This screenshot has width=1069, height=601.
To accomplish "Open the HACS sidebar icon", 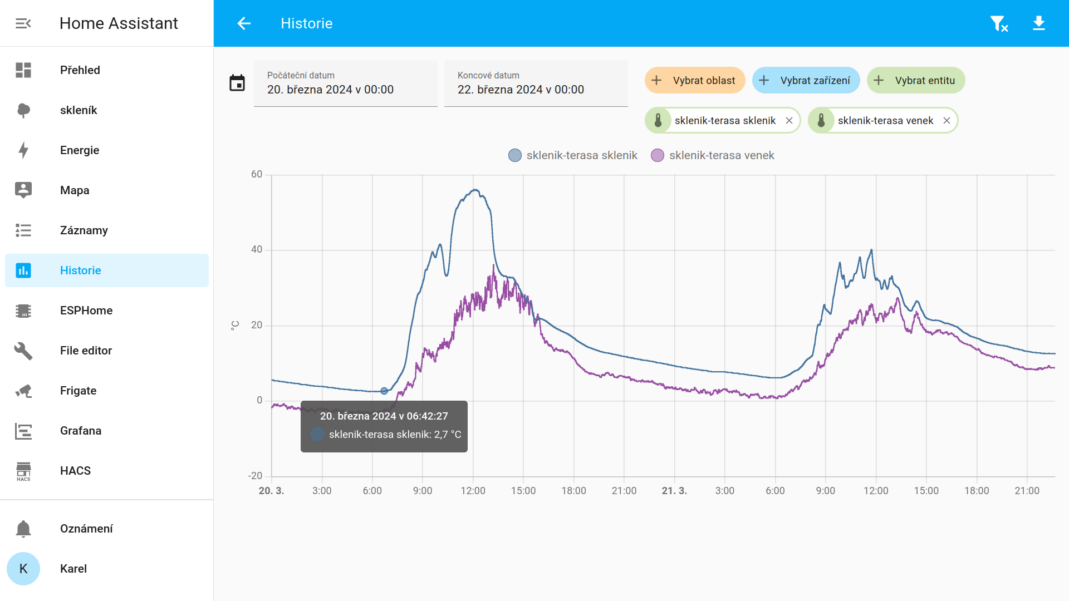I will [x=23, y=471].
